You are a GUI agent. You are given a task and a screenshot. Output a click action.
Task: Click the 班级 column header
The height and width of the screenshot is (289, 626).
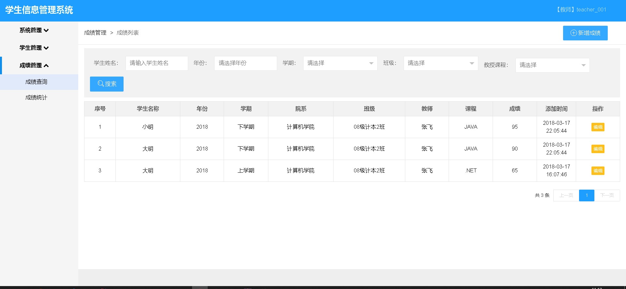coord(369,109)
